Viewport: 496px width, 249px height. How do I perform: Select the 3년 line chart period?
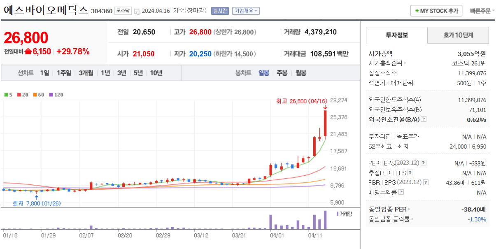coord(121,73)
